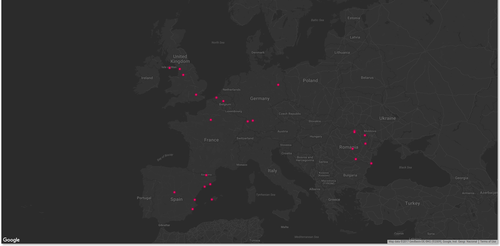The width and height of the screenshot is (500, 246).
Task: Click the Germany country label
Action: [x=260, y=98]
